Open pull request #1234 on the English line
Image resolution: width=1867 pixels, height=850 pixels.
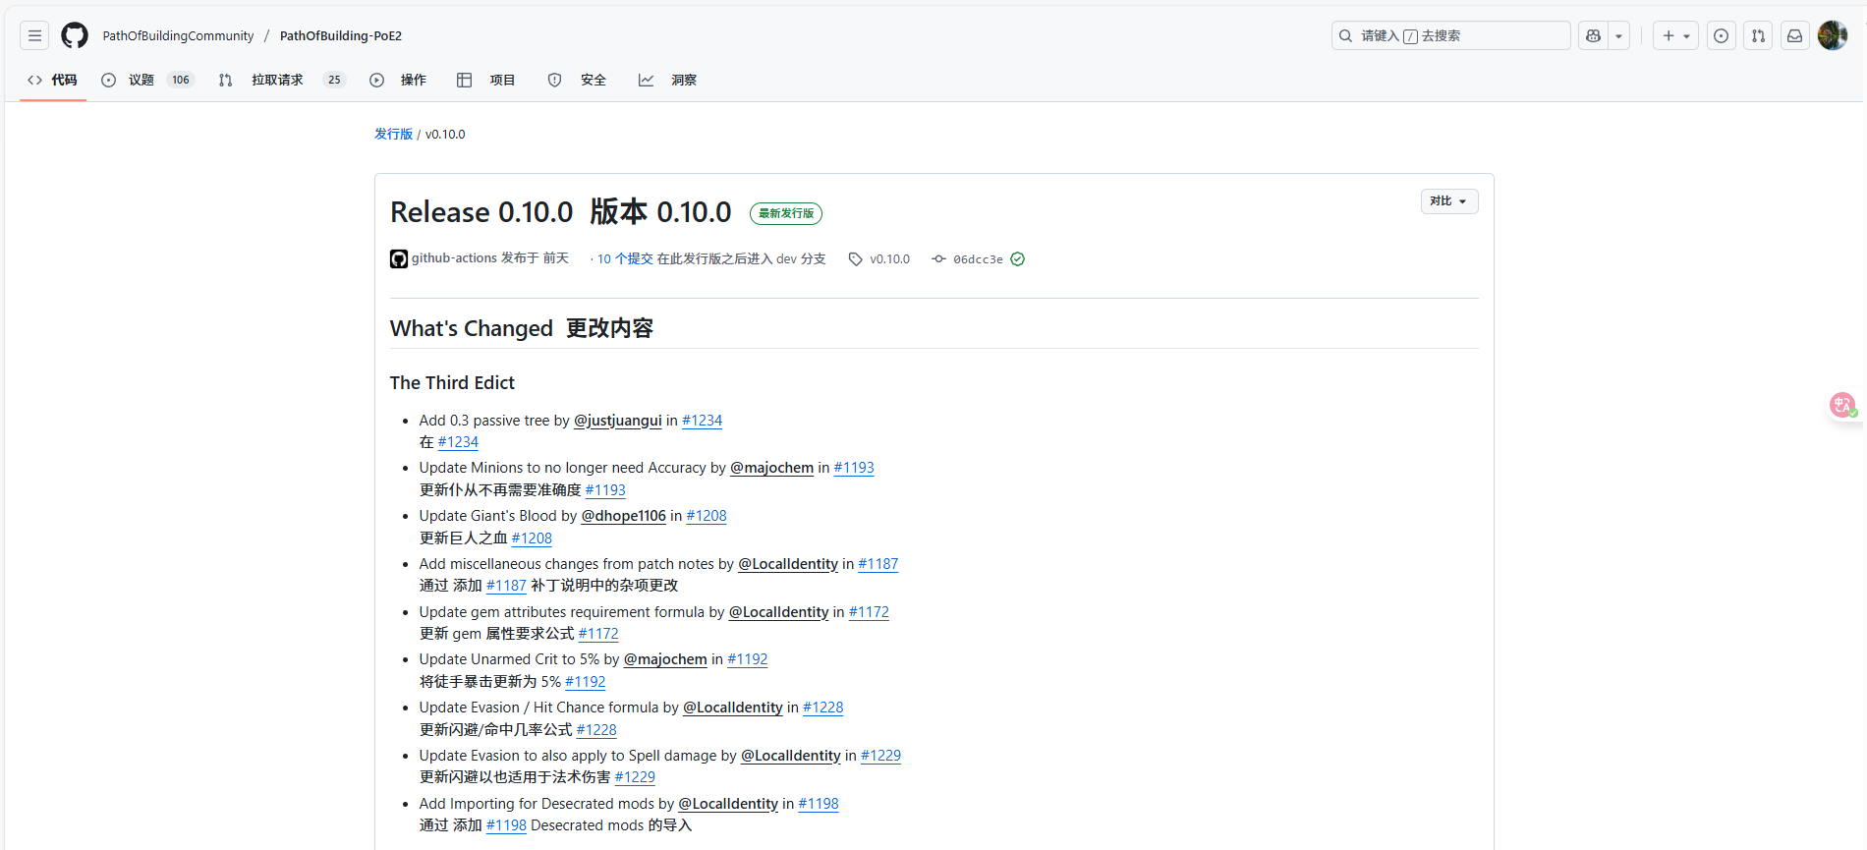703,421
